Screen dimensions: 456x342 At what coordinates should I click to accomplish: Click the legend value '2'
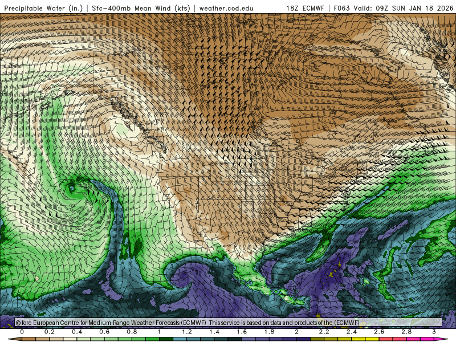coord(296,332)
